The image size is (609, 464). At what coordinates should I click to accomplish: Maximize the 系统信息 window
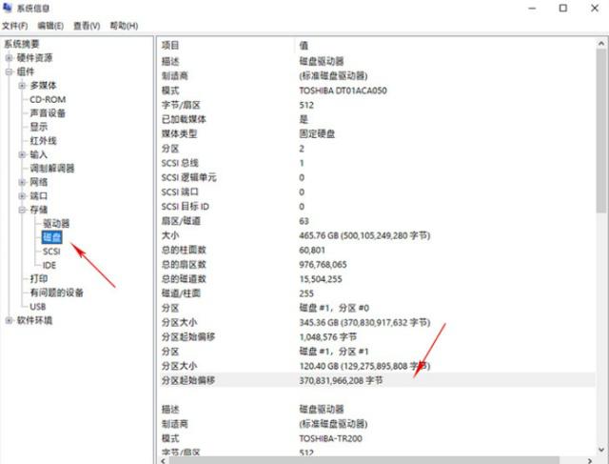562,9
